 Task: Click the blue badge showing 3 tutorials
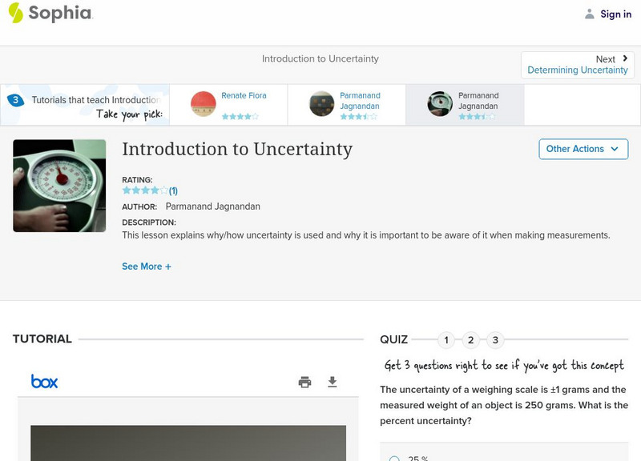click(x=18, y=99)
